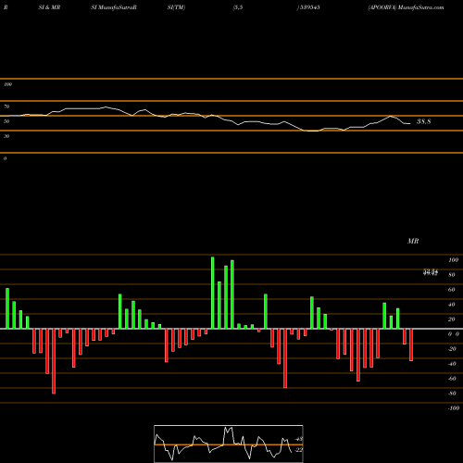Click the MR axis '-60' label
Viewport: 463px width, 463px height.
pos(452,379)
